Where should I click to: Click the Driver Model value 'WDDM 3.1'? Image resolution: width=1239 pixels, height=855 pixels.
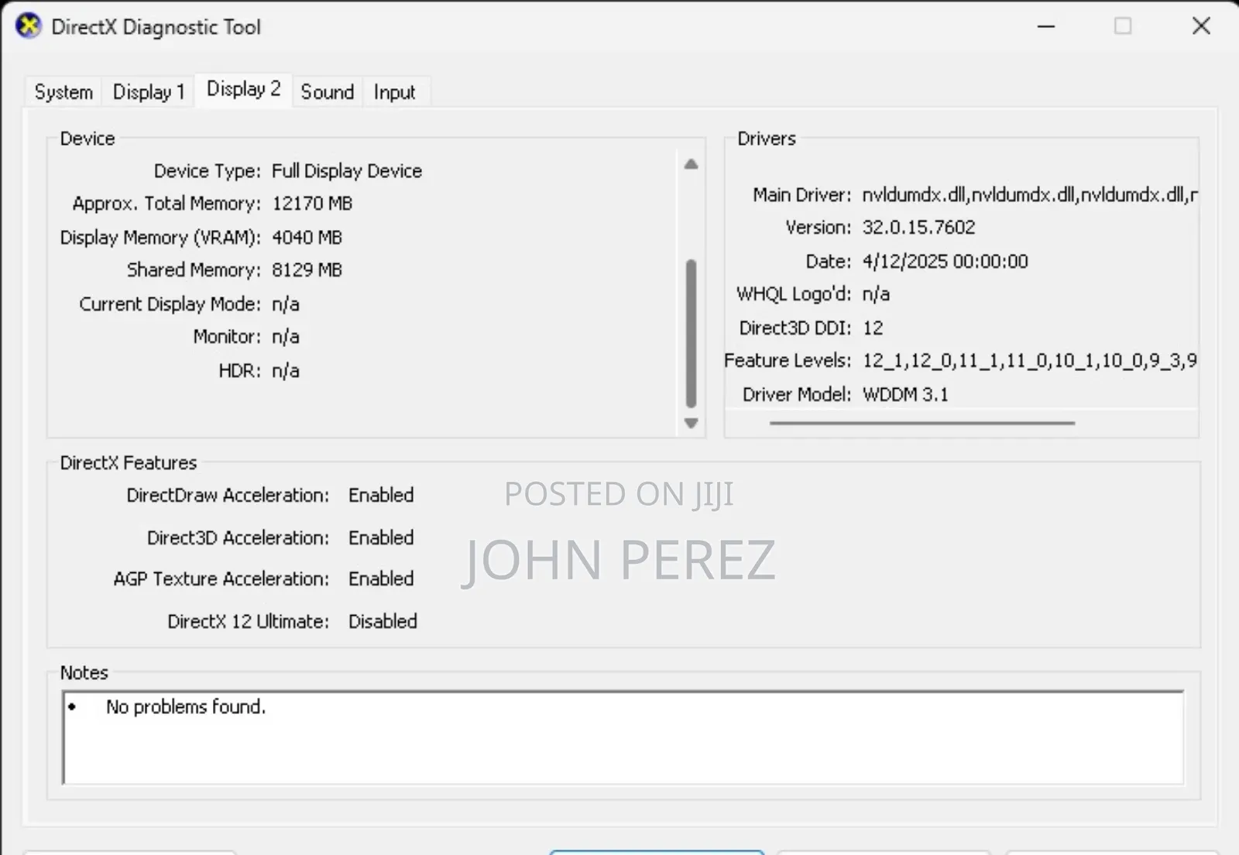tap(905, 395)
